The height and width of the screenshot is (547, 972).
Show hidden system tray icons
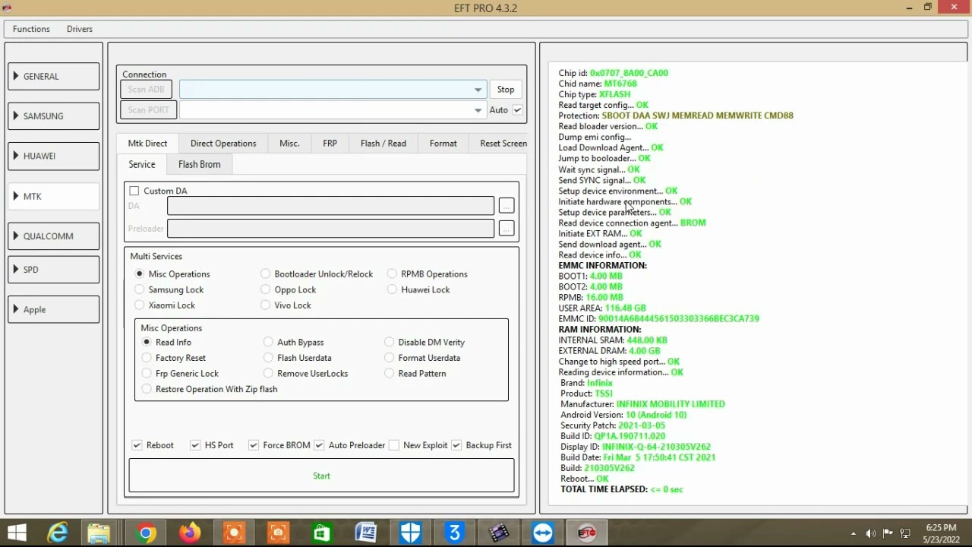pos(854,533)
